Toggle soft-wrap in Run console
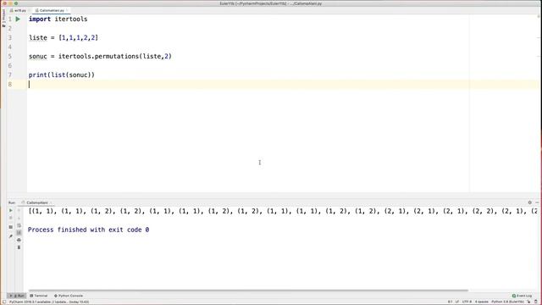Viewport: 542px width, 305px height. click(19, 225)
